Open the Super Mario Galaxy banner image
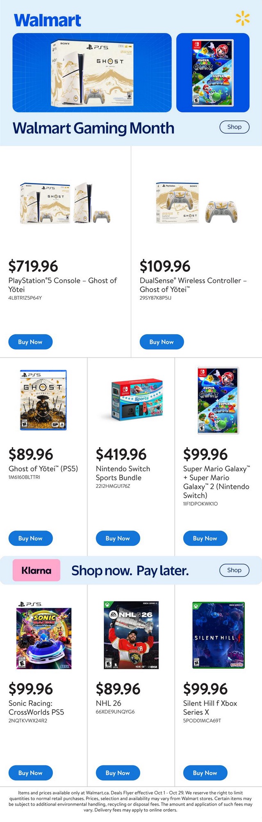Screen dimensions: 262x822 [213, 73]
